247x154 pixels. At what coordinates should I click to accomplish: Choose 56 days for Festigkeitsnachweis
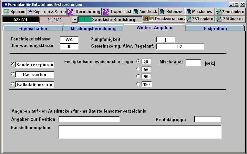pyautogui.click(x=139, y=69)
